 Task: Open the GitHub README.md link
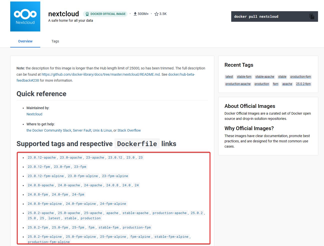click(x=101, y=74)
